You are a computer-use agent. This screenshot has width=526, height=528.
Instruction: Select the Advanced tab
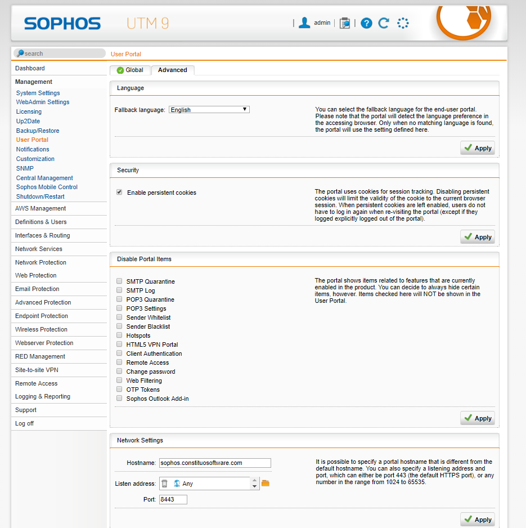173,70
